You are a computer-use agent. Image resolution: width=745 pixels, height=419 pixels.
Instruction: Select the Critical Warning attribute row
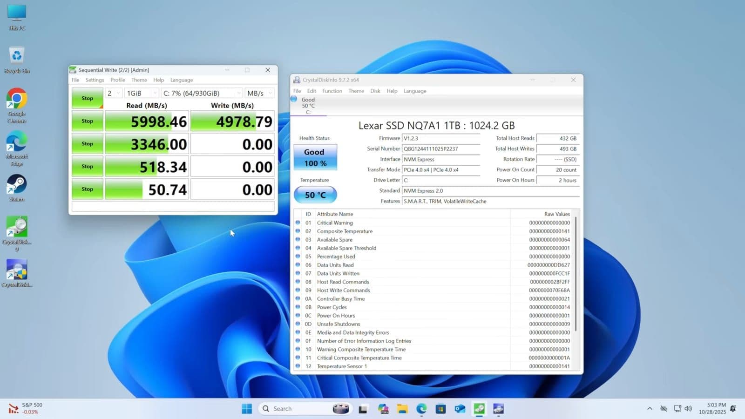(x=433, y=223)
